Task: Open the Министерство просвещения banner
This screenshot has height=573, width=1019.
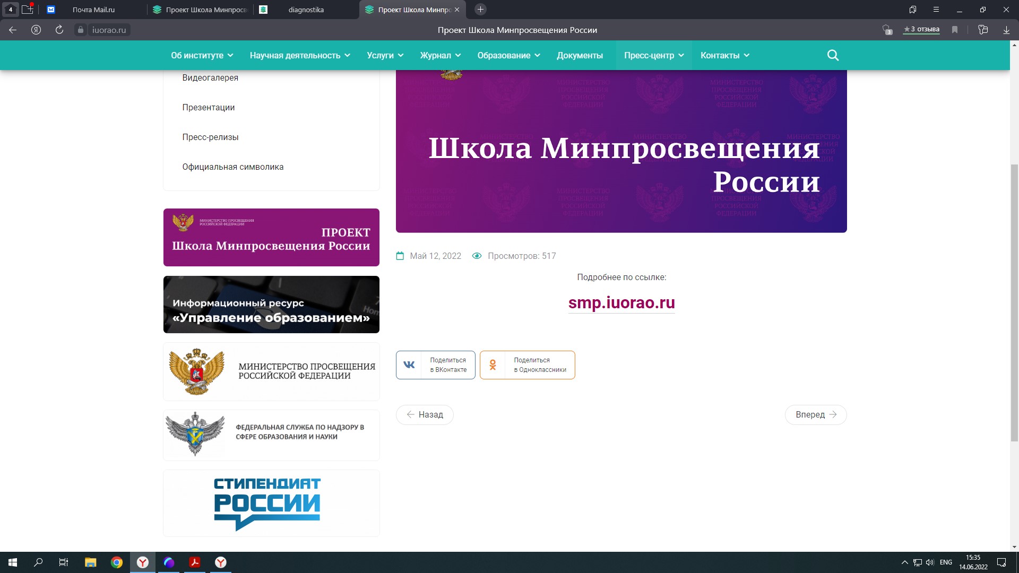Action: click(x=271, y=371)
